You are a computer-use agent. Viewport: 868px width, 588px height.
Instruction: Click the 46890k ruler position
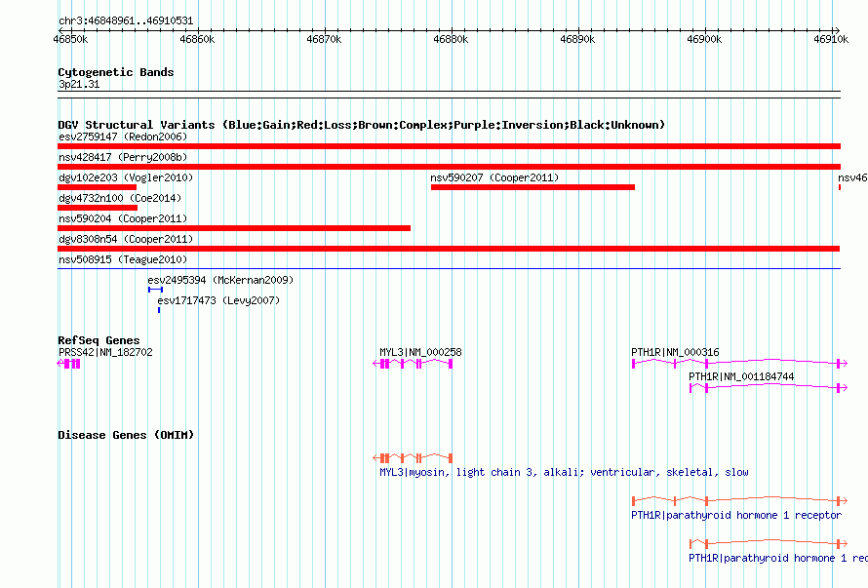577,39
